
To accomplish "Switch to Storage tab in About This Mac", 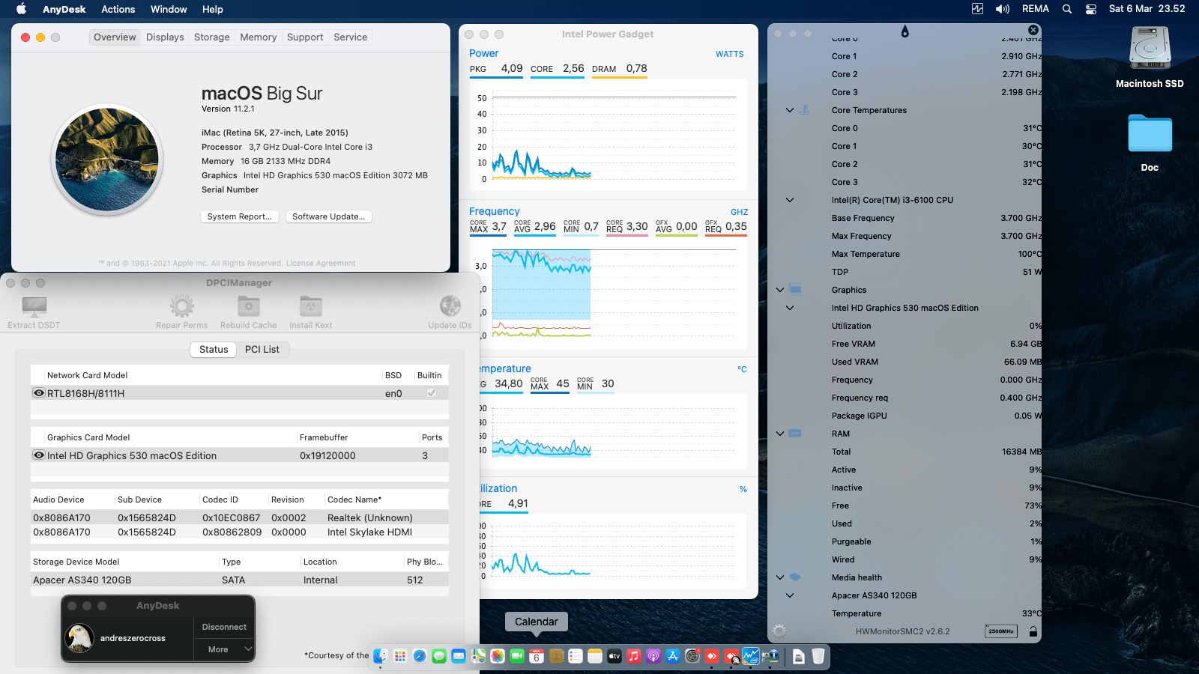I will [212, 37].
